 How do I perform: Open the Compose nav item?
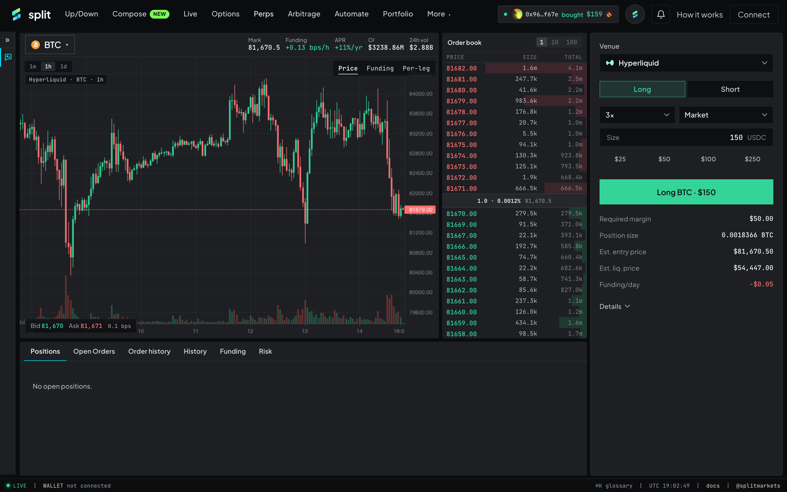(x=140, y=14)
